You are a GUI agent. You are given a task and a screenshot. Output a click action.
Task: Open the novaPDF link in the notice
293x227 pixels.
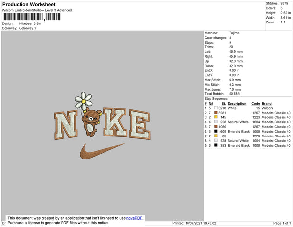(x=134, y=218)
